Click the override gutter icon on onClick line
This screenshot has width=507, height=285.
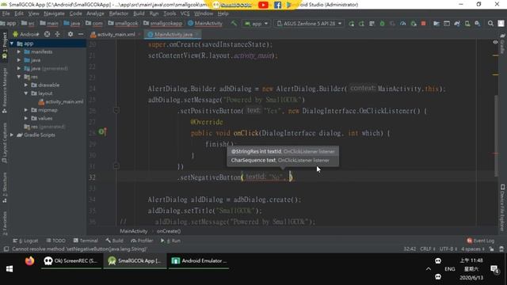[102, 132]
